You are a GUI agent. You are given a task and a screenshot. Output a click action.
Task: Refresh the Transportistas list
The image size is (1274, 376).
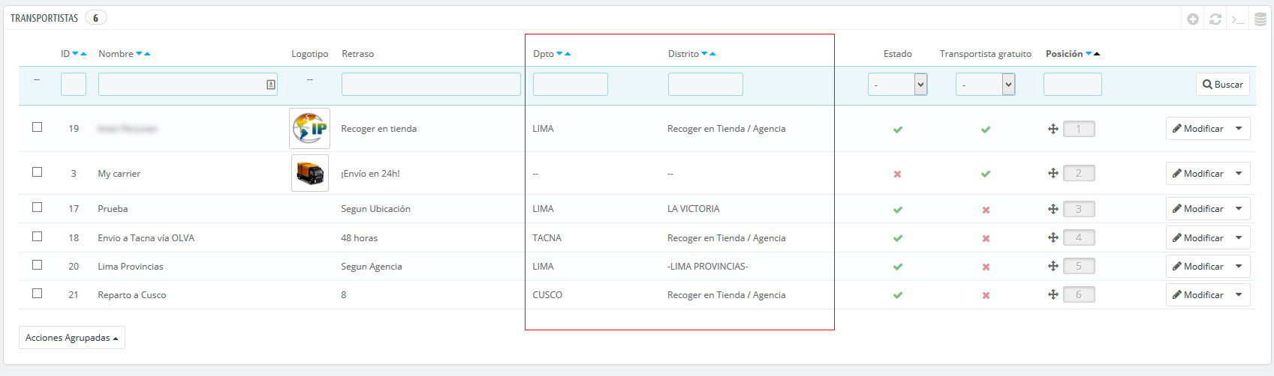1215,19
